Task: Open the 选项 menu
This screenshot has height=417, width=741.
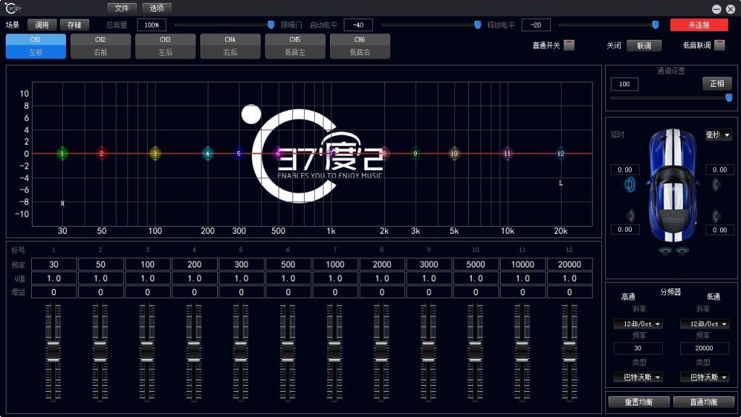Action: coord(157,8)
